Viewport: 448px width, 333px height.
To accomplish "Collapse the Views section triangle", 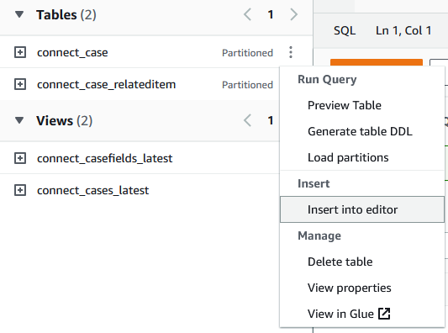I will [x=19, y=120].
